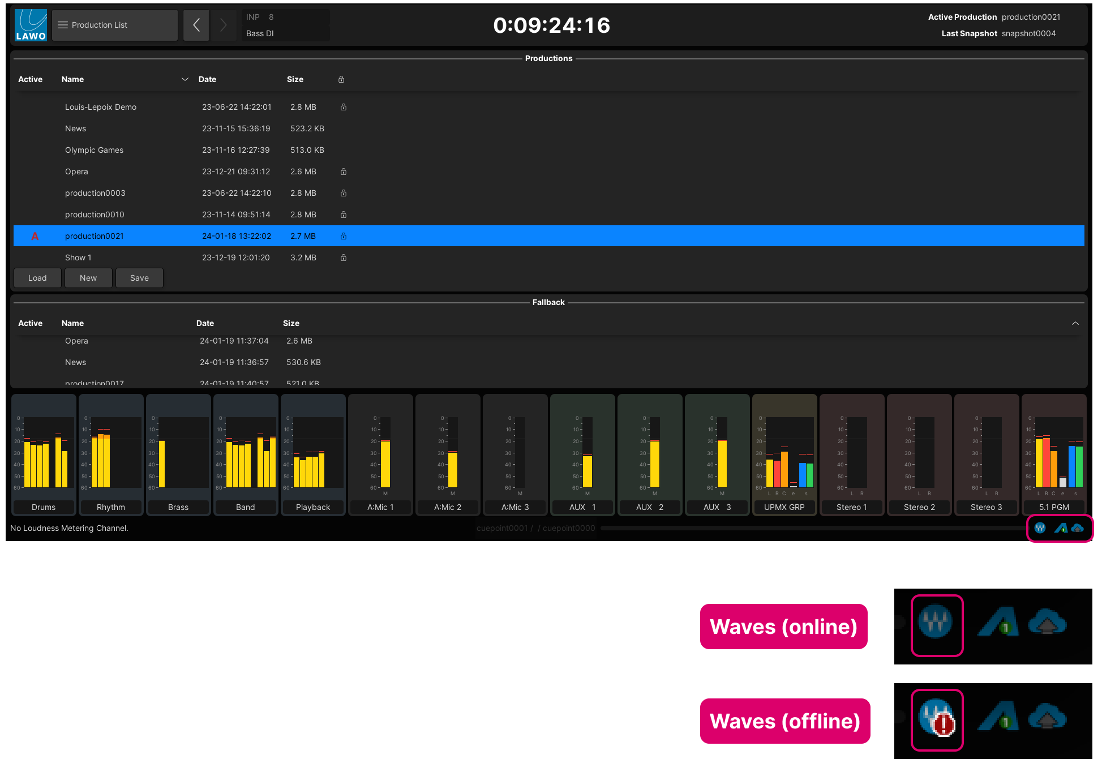
Task: Click the Waves plugin server status icon
Action: (x=1040, y=527)
